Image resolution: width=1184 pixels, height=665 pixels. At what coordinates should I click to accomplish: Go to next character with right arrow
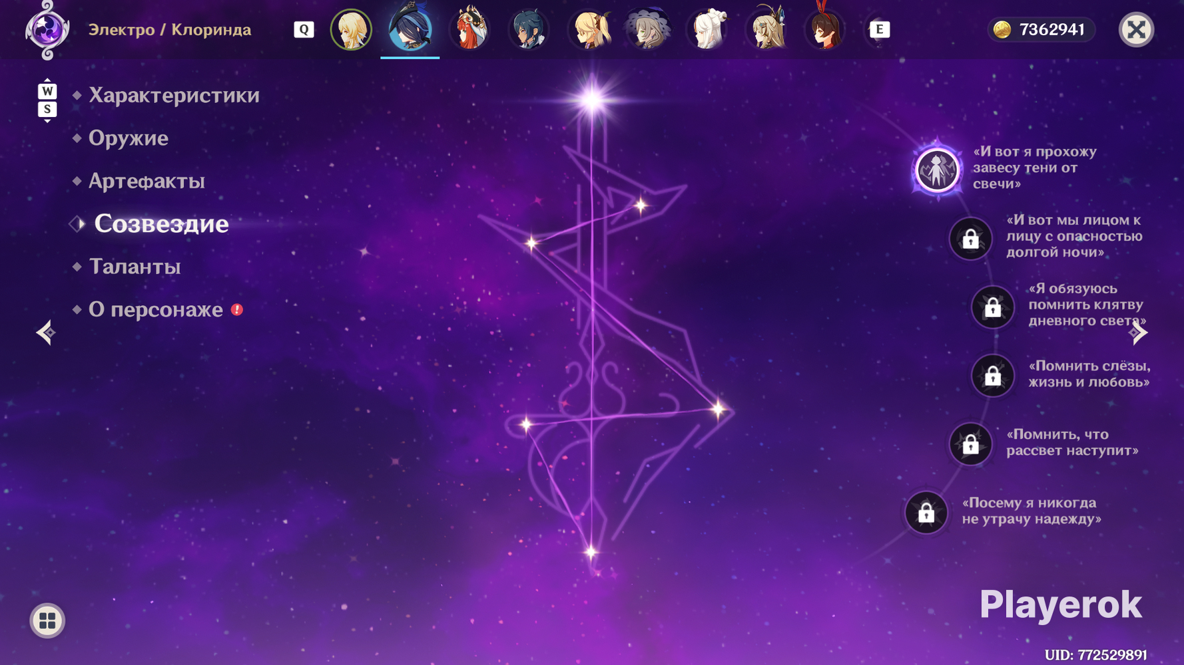[x=1139, y=332]
